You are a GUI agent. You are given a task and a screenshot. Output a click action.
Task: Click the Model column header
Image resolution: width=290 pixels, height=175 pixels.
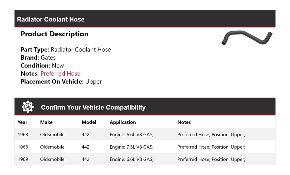pyautogui.click(x=89, y=122)
